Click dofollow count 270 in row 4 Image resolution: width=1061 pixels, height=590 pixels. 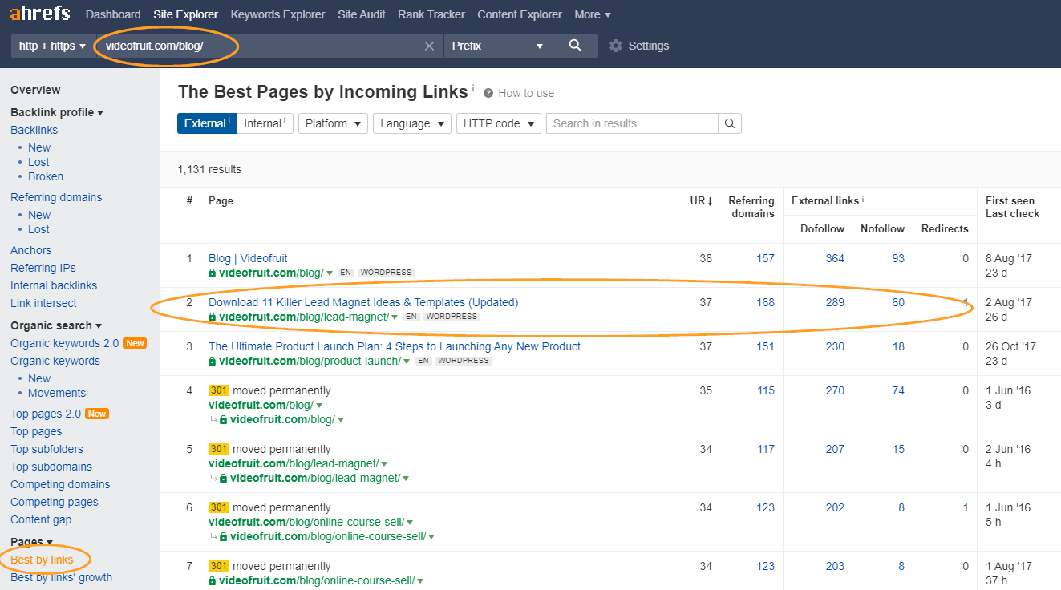click(835, 390)
